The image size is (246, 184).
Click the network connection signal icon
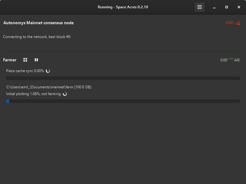tap(237, 23)
